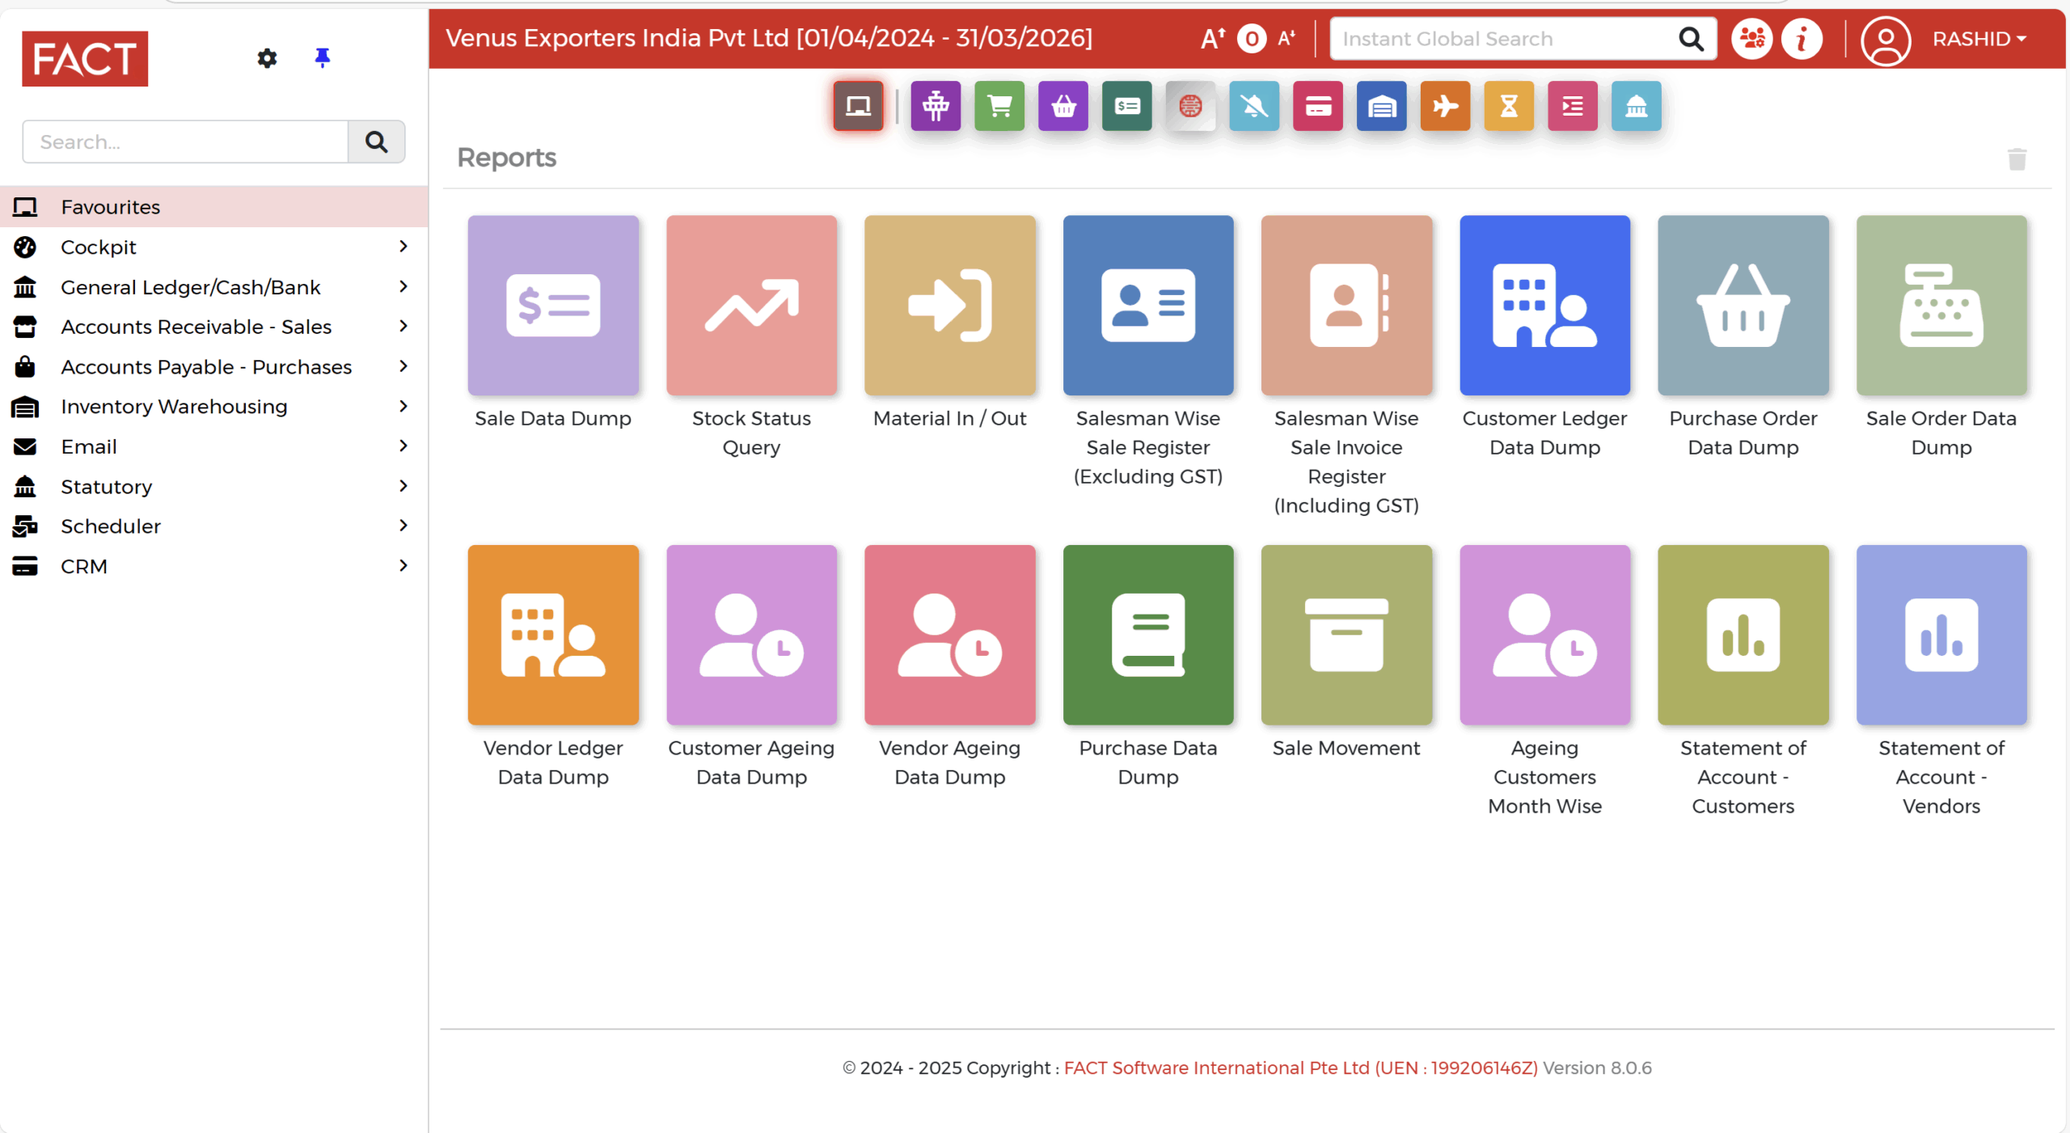Open Accounts Receivable - Sales menu item

[x=213, y=327]
